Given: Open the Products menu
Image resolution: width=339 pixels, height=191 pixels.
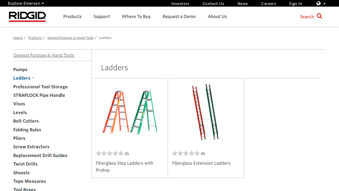Looking at the screenshot, I should point(72,17).
